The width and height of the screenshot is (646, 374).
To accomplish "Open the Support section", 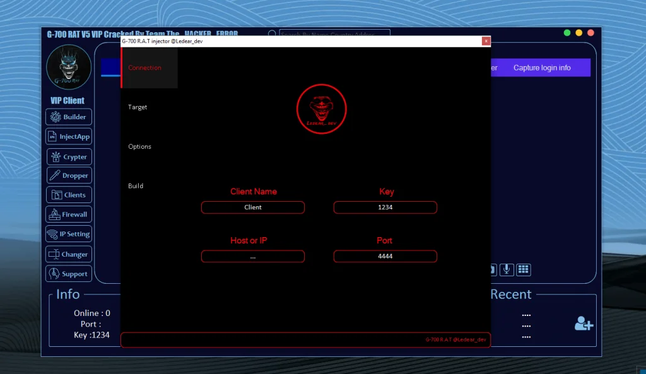I will tap(68, 273).
